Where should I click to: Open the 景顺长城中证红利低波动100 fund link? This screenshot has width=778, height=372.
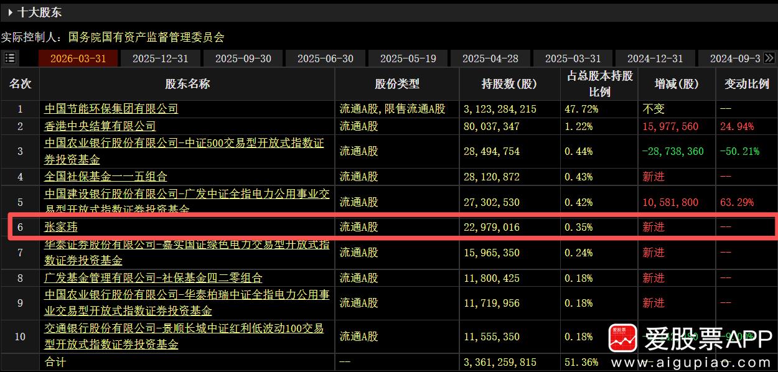point(184,337)
